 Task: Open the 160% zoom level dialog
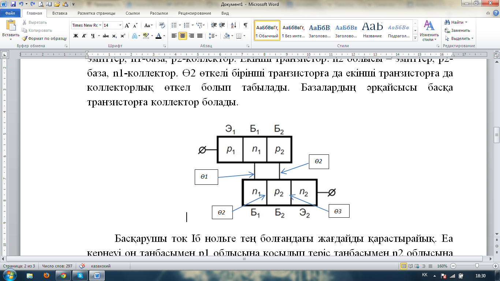point(442,266)
